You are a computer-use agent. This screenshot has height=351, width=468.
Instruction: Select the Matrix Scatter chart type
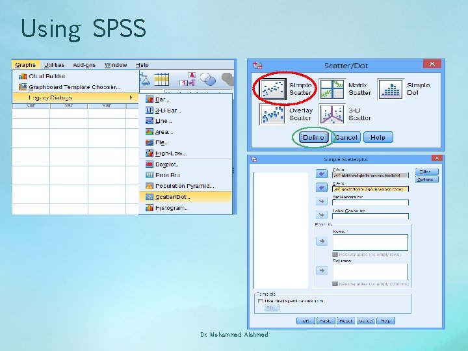332,89
